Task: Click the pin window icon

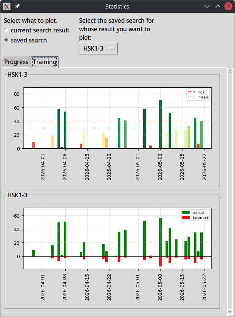Action: pos(17,7)
